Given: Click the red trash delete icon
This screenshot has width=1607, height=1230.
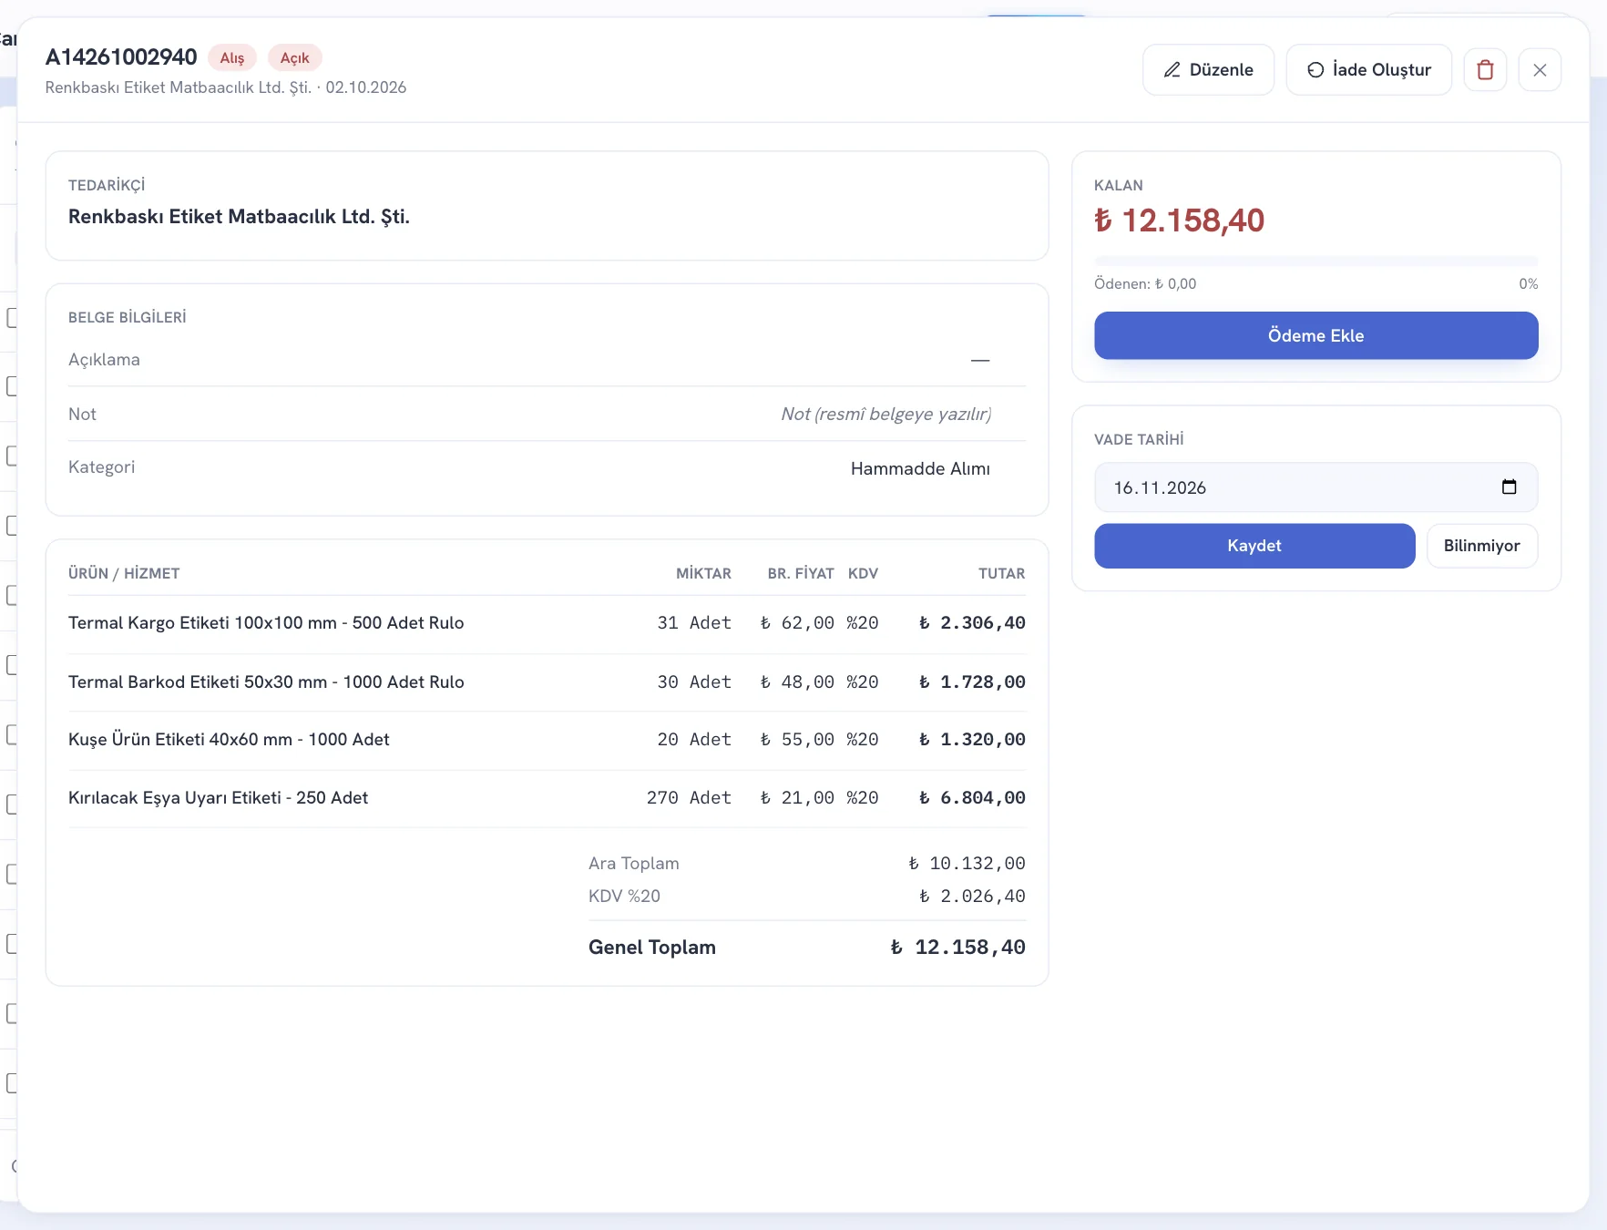Looking at the screenshot, I should 1485,70.
